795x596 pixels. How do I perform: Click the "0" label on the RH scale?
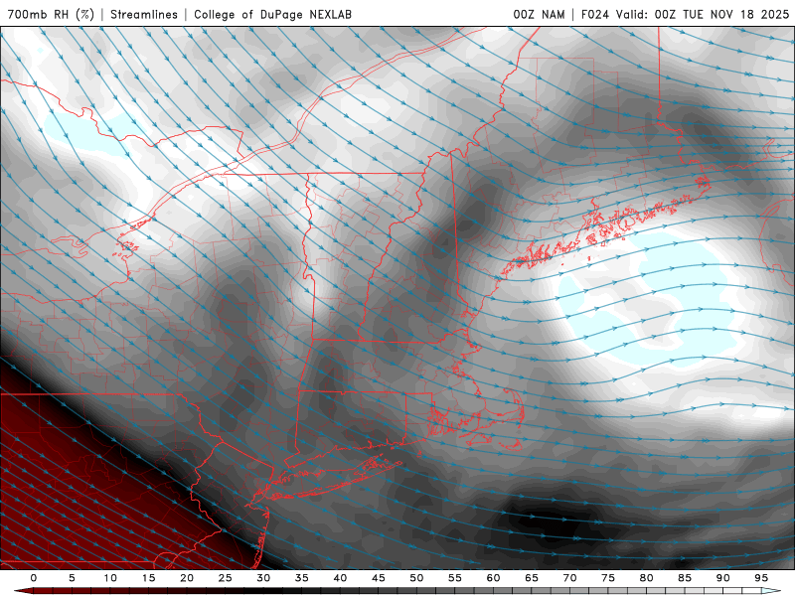pos(34,578)
